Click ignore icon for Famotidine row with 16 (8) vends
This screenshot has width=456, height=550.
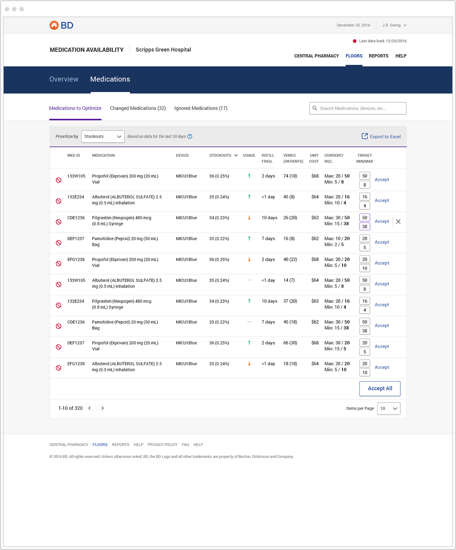point(59,243)
